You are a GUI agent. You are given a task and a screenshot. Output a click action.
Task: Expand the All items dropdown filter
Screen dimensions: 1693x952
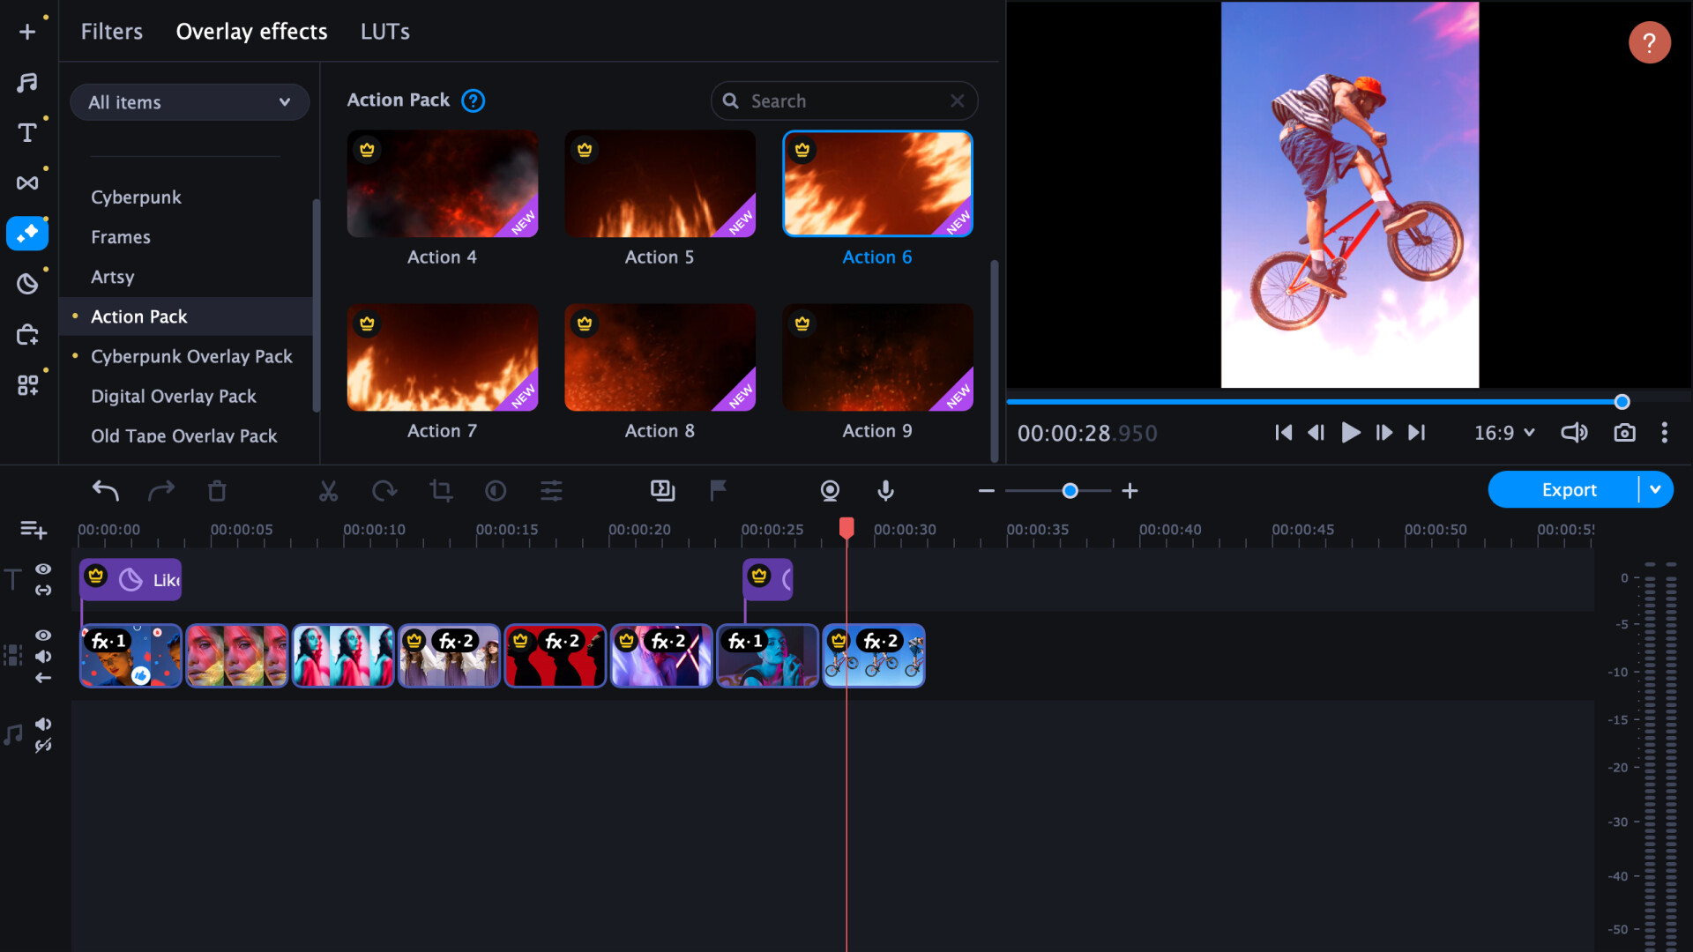tap(190, 102)
